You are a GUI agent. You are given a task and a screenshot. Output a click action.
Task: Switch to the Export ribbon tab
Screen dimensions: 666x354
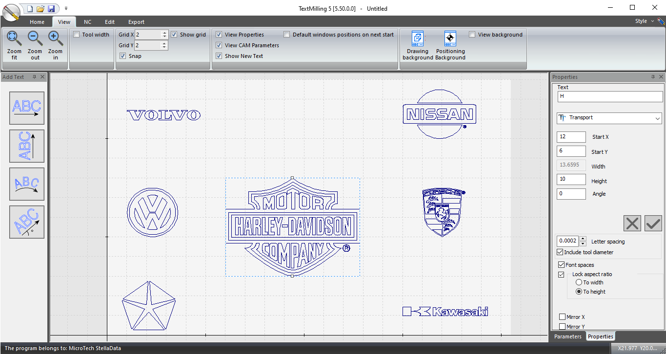(136, 22)
